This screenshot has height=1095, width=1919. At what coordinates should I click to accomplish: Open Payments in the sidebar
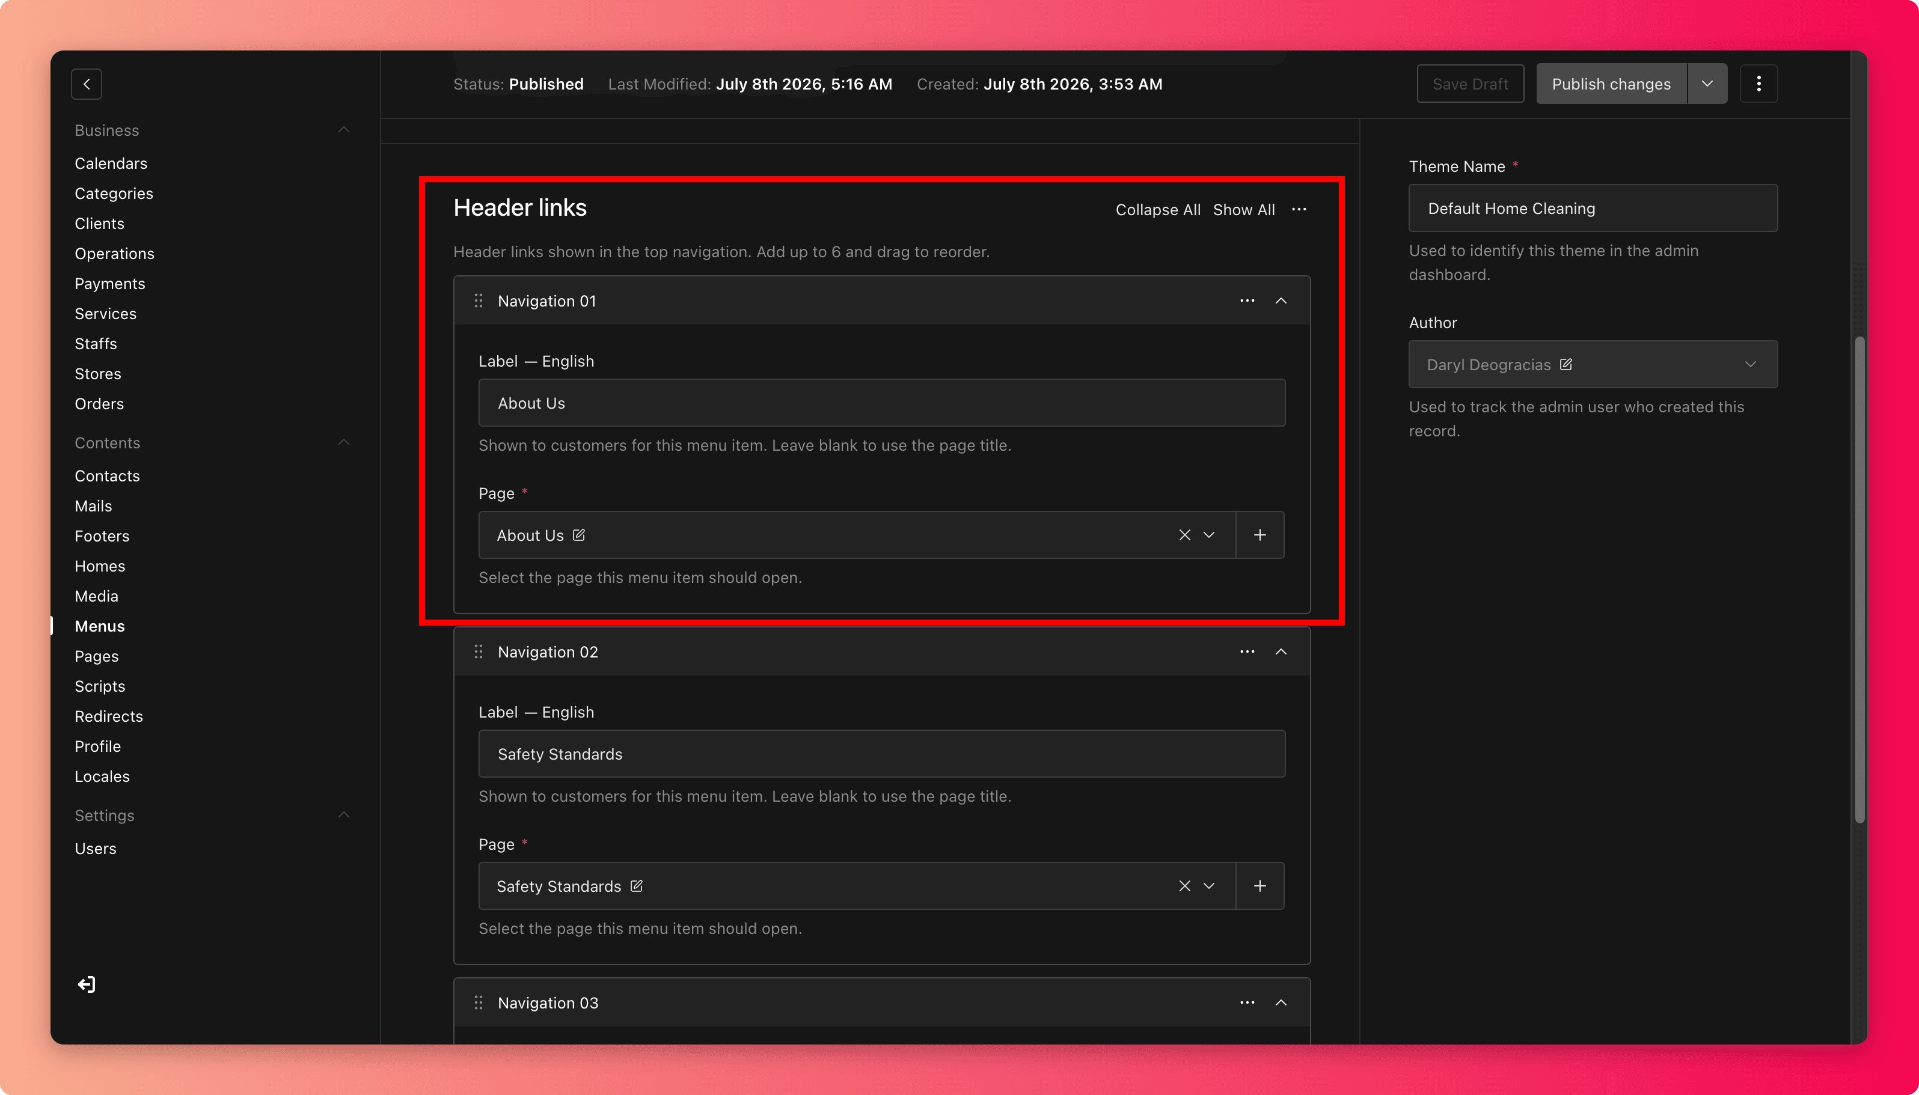click(x=110, y=284)
